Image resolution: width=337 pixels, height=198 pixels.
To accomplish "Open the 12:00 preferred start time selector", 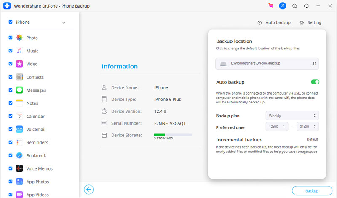I will (x=277, y=127).
